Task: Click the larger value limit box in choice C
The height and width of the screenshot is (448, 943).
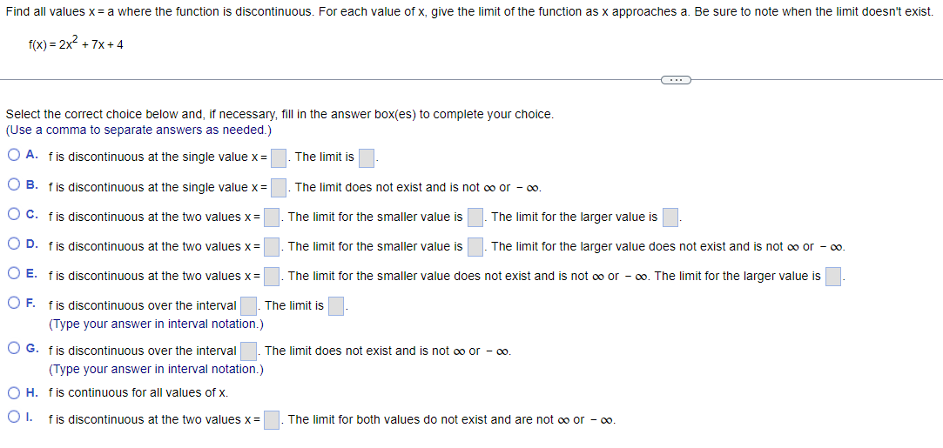Action: coord(670,217)
